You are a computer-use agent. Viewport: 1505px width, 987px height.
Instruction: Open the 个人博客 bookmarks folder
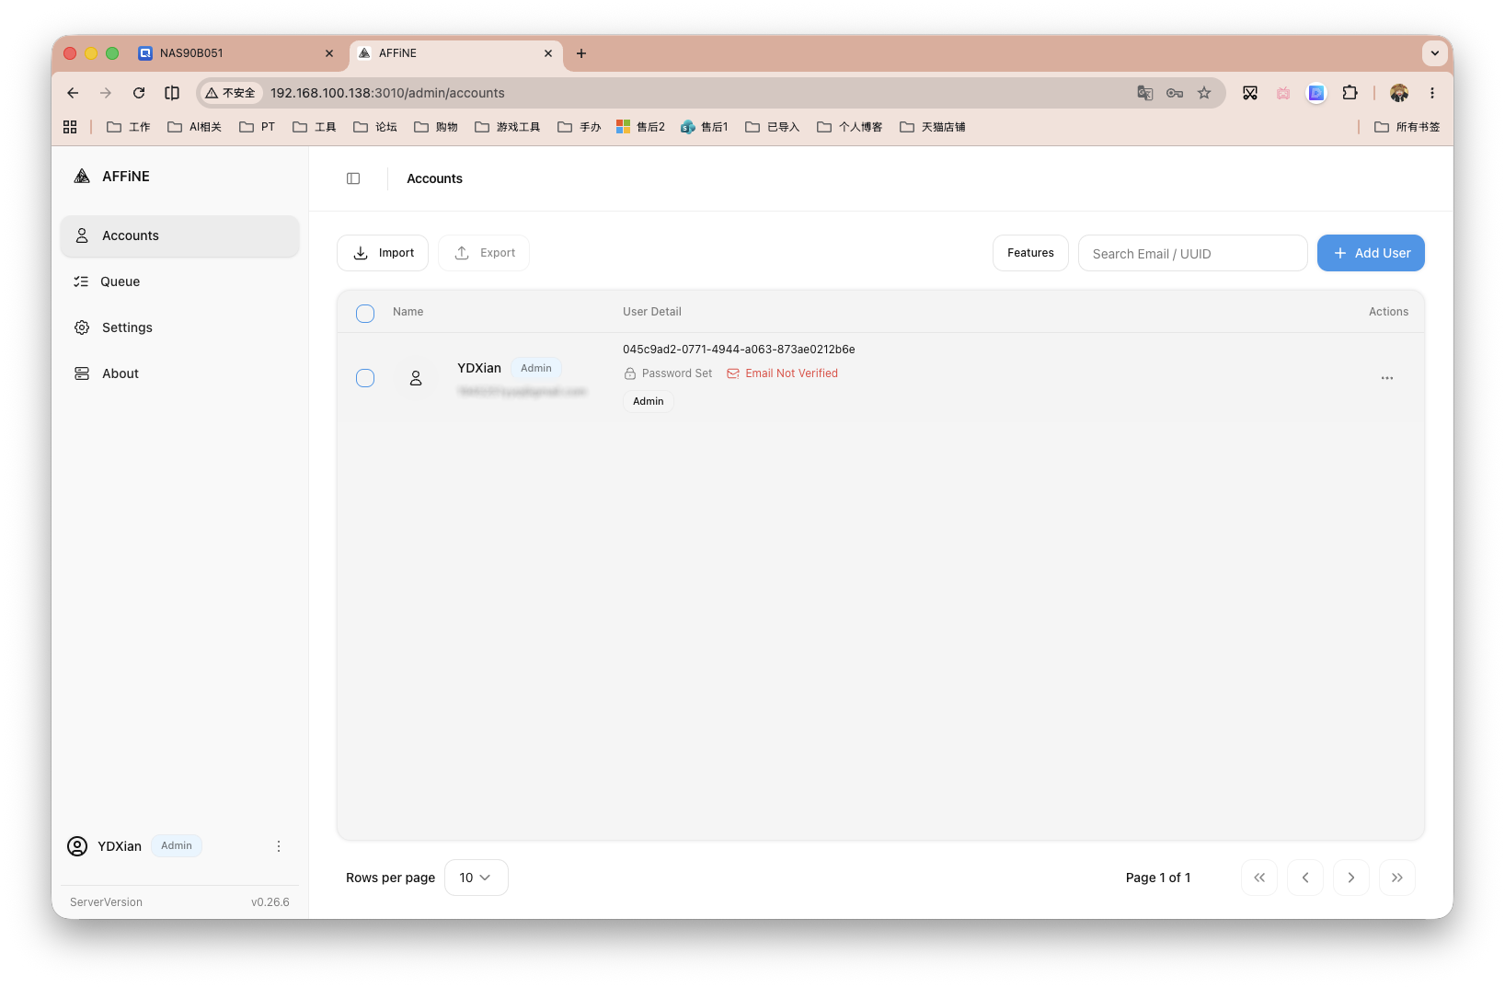850,127
